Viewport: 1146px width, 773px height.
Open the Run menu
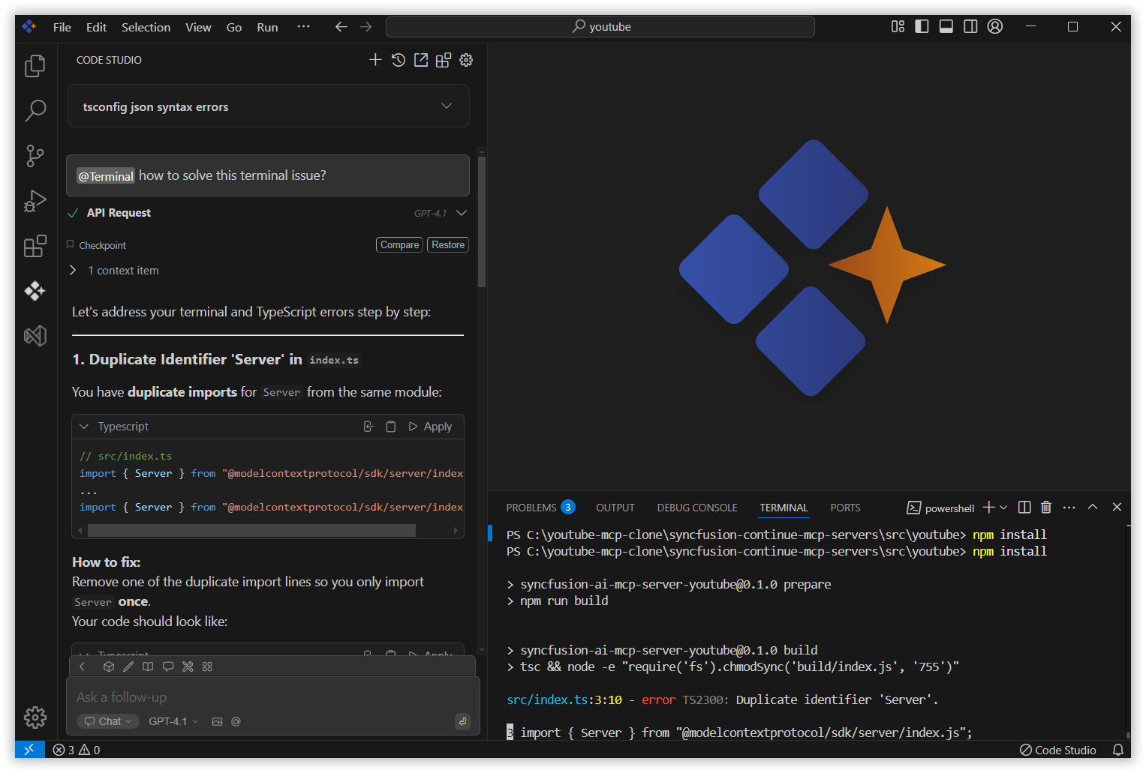[x=267, y=27]
